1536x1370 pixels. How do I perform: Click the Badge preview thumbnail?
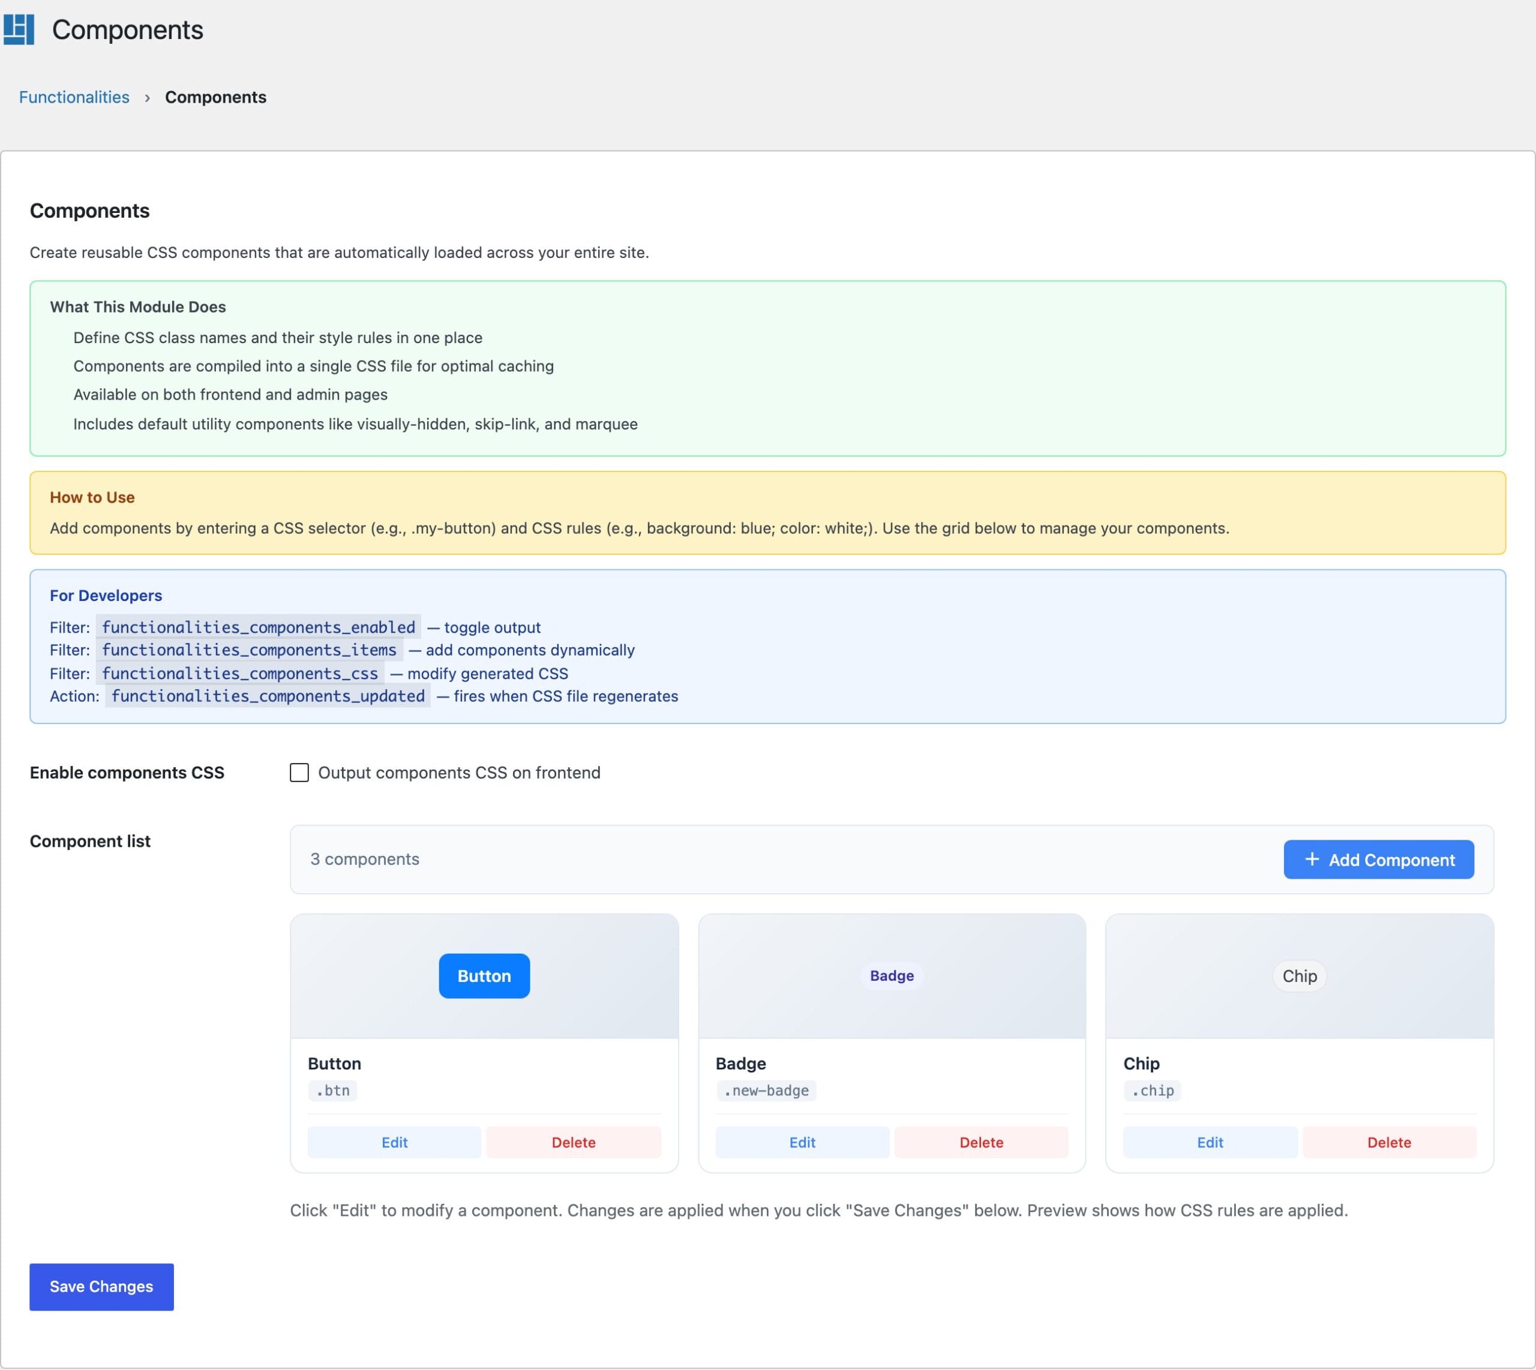[x=892, y=975]
